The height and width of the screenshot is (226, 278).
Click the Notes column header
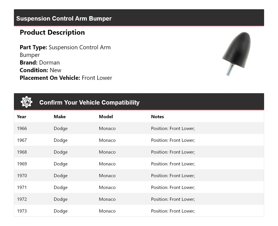tap(157, 117)
